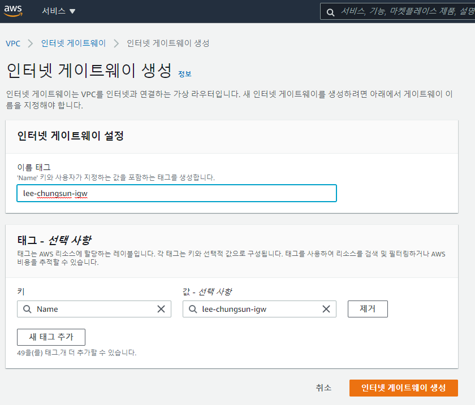Remove the tag with 제거 button

click(368, 309)
